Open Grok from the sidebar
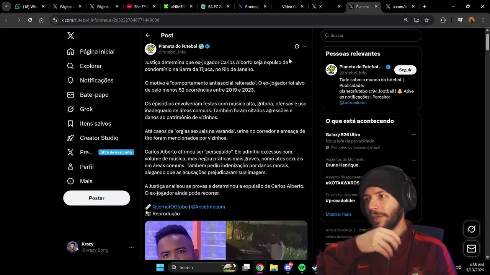The height and width of the screenshot is (275, 490). click(x=80, y=109)
